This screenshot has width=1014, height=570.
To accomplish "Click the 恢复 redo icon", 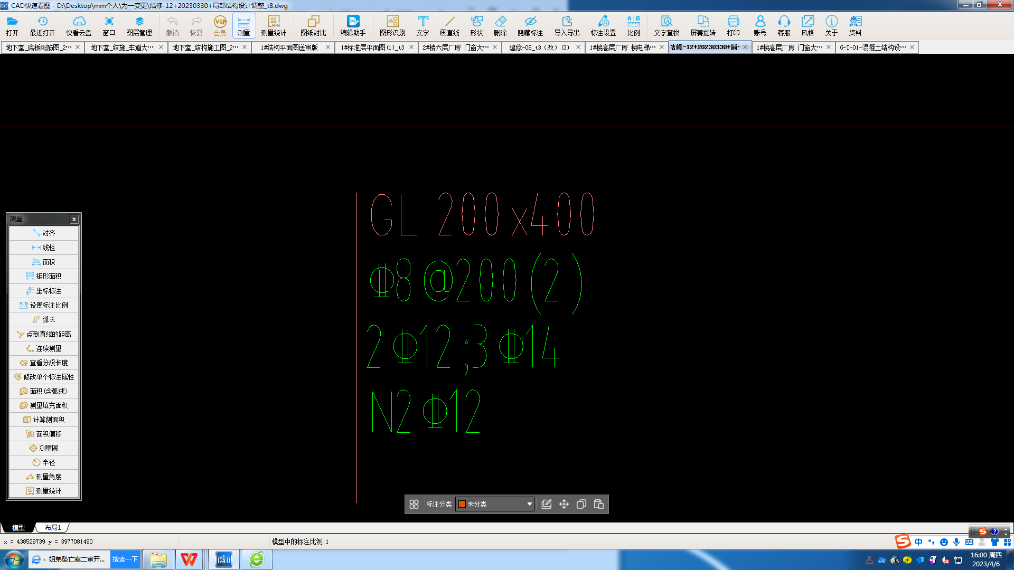I will click(x=196, y=25).
